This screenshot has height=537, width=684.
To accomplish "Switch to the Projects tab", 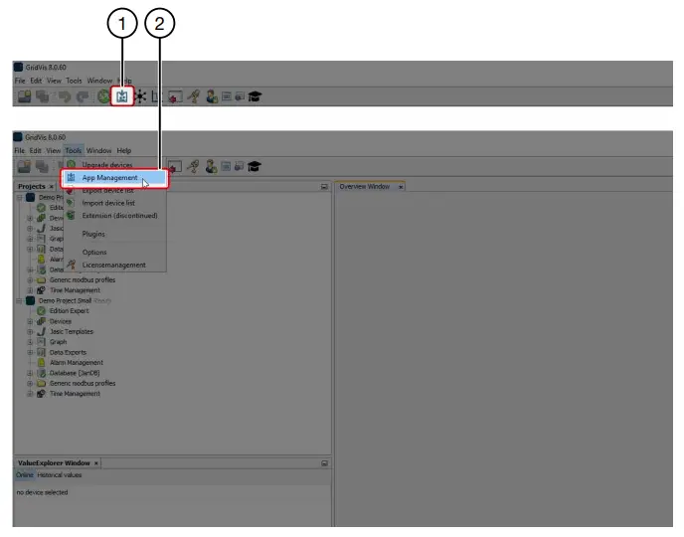I will [x=32, y=186].
